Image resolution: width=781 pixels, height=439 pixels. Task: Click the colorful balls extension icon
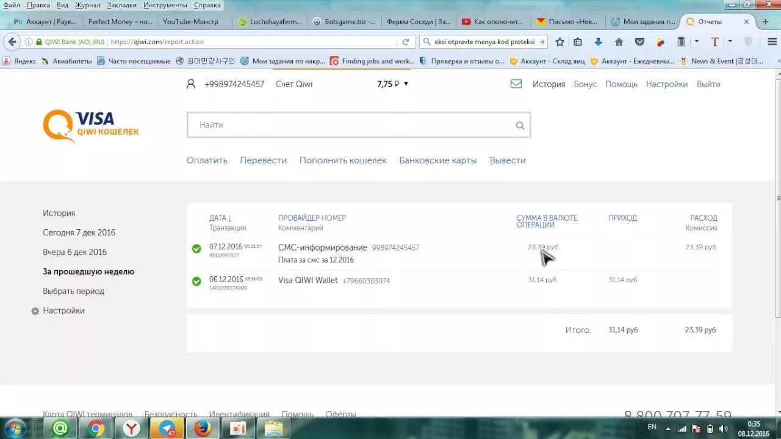click(660, 42)
